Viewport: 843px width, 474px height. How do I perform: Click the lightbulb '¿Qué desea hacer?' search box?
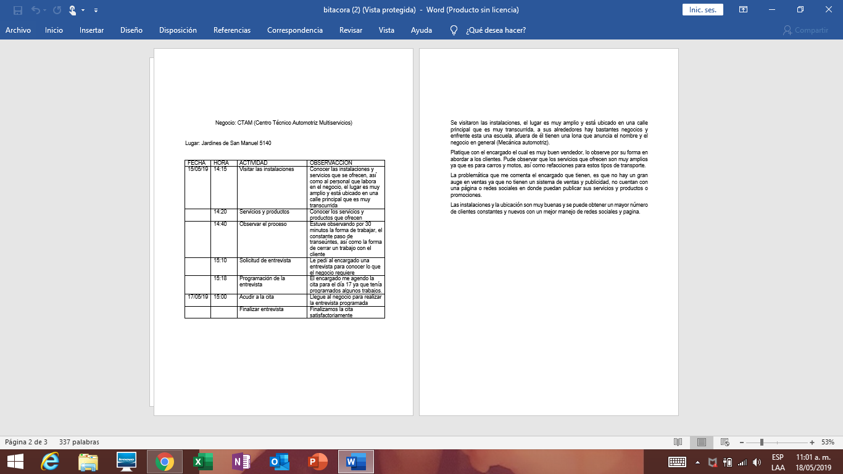click(495, 30)
